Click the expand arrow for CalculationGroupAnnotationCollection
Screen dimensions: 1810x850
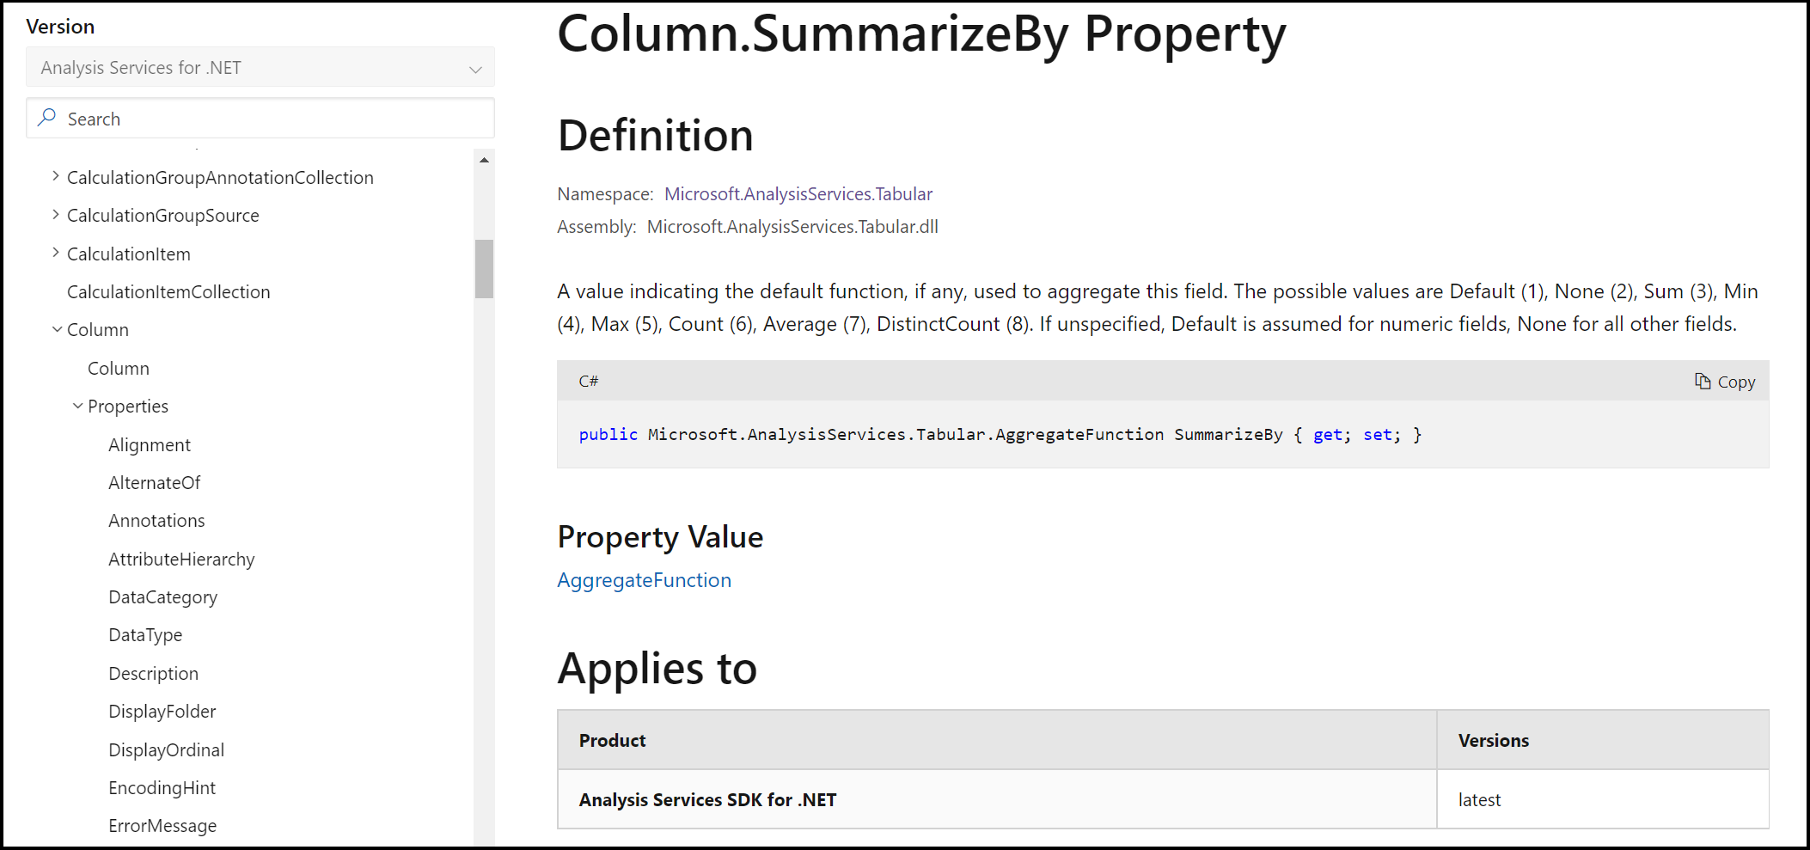click(55, 176)
